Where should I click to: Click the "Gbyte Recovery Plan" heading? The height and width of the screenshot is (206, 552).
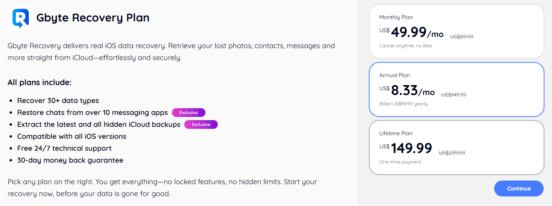[x=93, y=18]
